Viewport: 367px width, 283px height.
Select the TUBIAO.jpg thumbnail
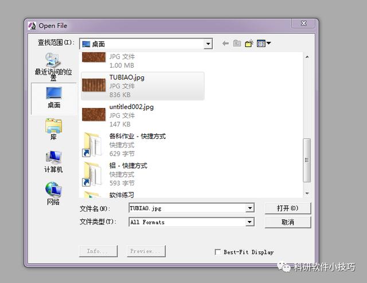coord(93,85)
